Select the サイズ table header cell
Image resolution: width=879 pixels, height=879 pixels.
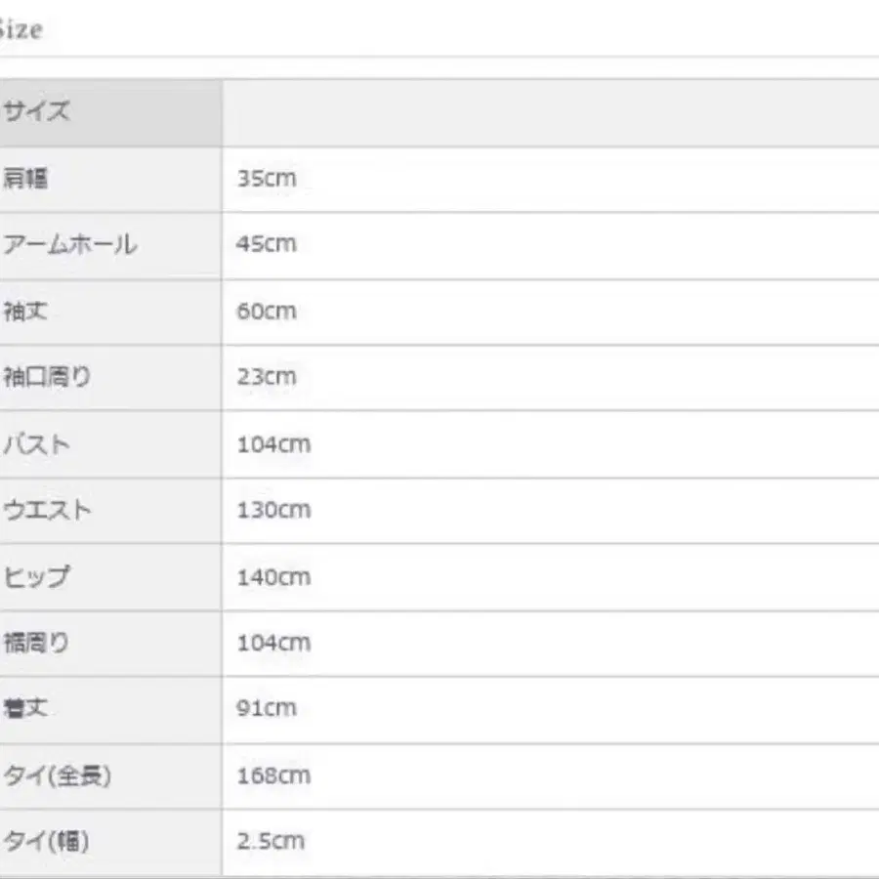pos(36,112)
